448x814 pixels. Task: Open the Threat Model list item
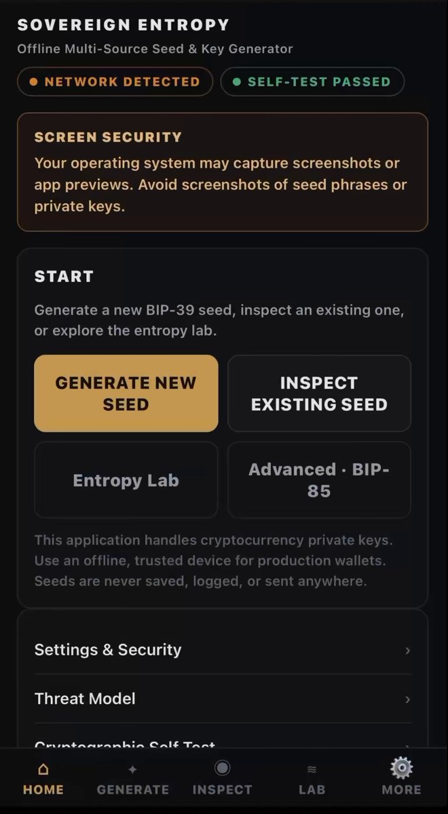coord(223,699)
